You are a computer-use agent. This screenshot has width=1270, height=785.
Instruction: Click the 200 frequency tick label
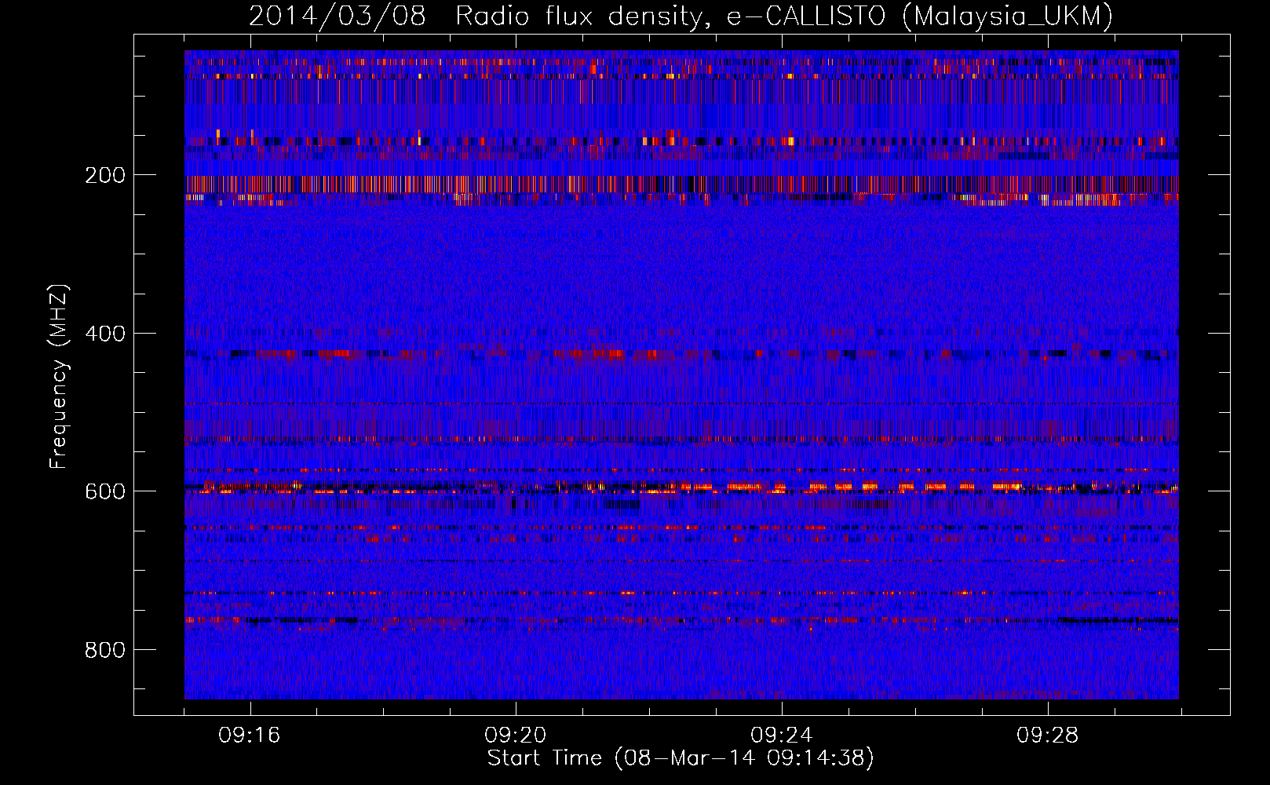tap(104, 175)
